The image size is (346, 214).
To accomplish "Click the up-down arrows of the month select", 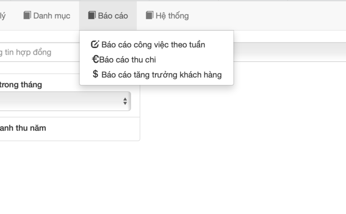I will click(x=125, y=101).
